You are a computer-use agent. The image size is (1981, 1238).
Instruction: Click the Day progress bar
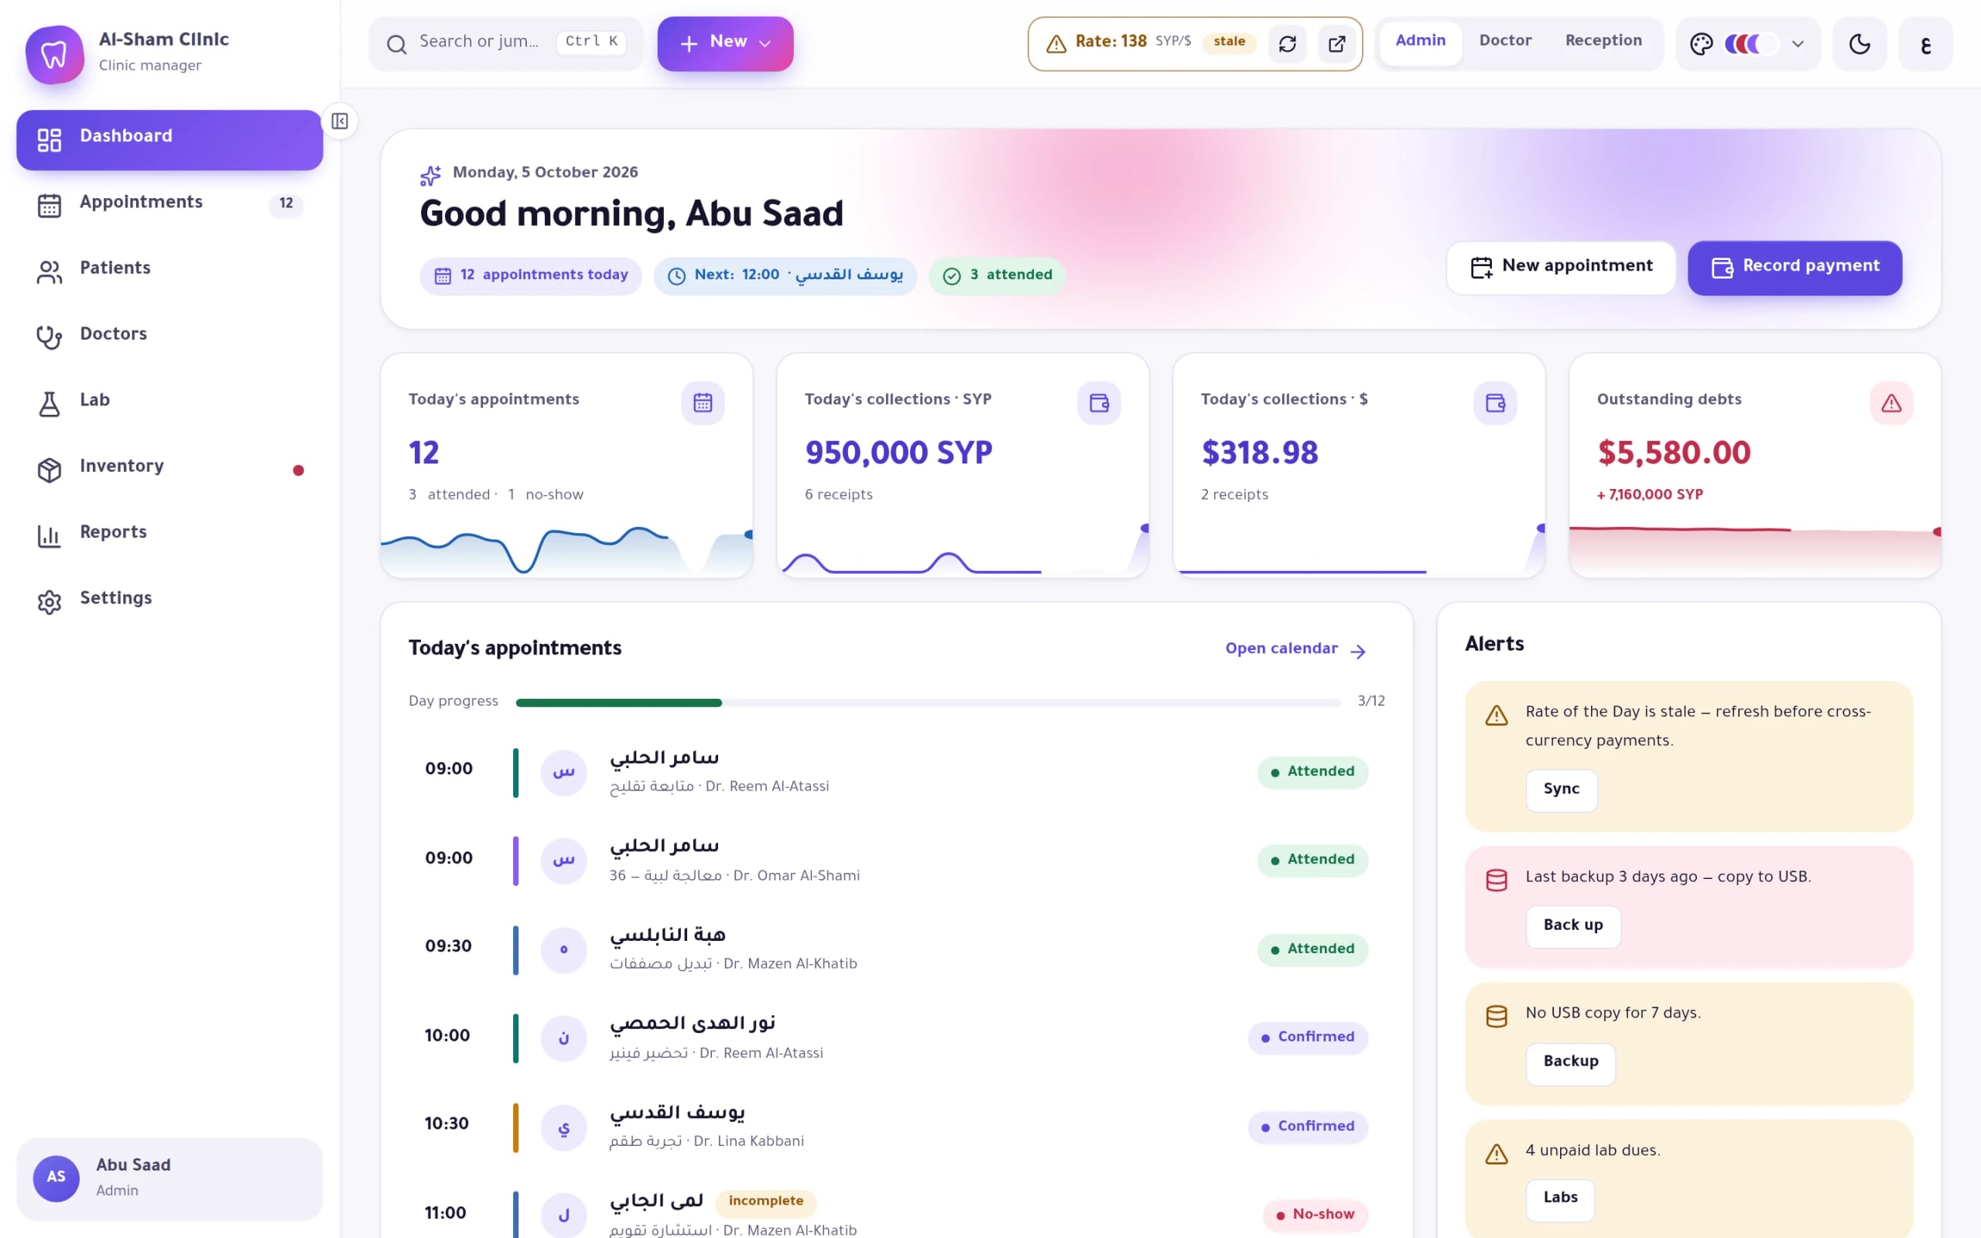click(928, 703)
